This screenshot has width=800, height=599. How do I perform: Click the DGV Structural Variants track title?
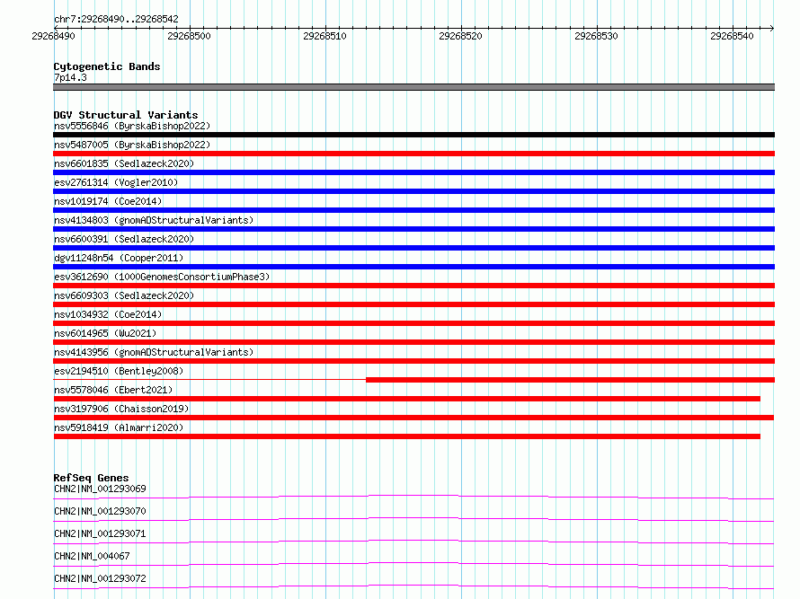(x=126, y=115)
